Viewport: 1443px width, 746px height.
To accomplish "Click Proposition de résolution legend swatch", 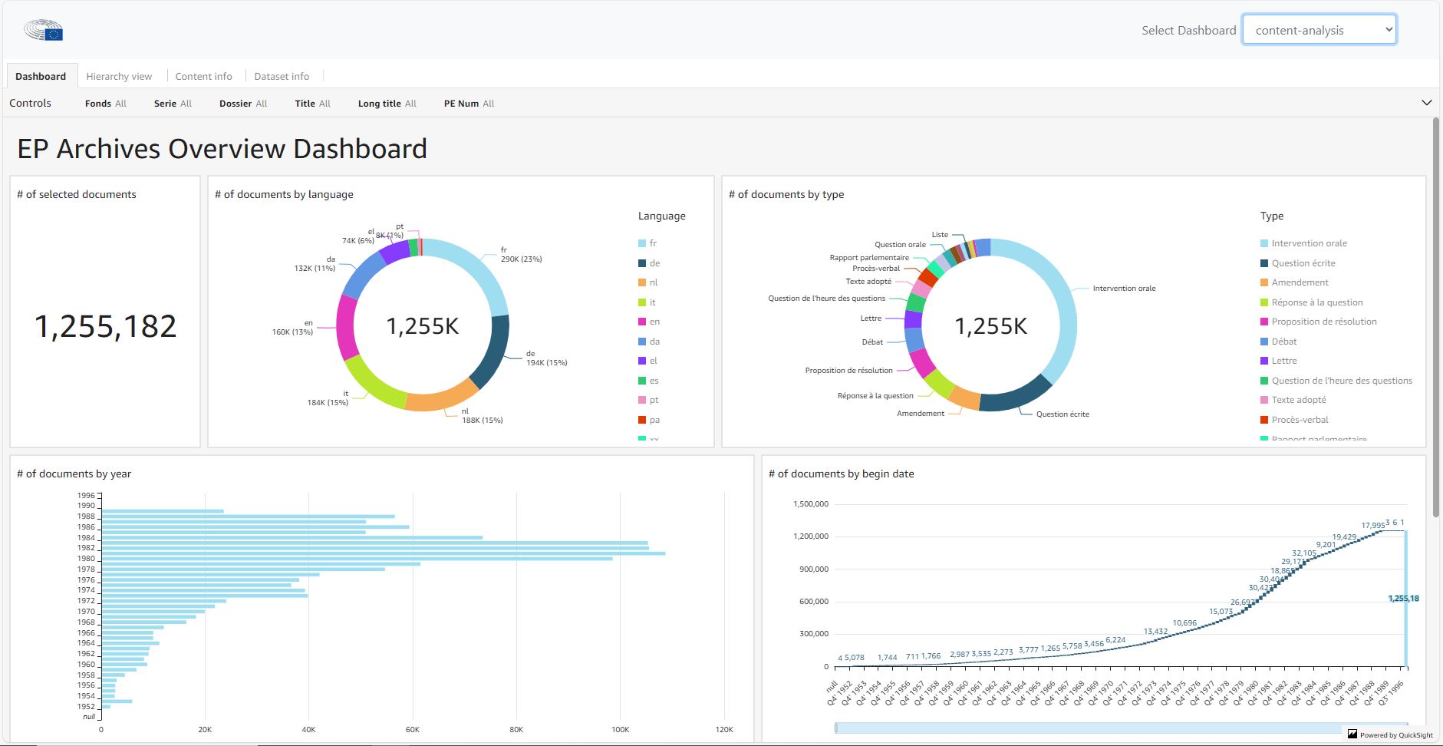I will click(x=1264, y=322).
